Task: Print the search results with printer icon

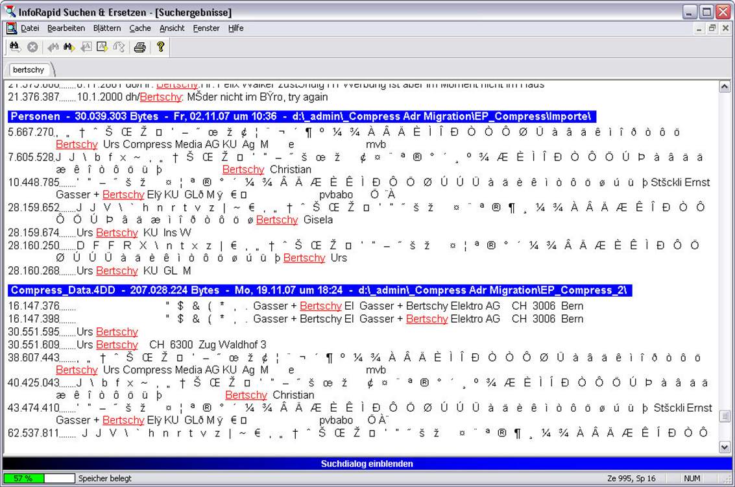Action: (x=139, y=47)
